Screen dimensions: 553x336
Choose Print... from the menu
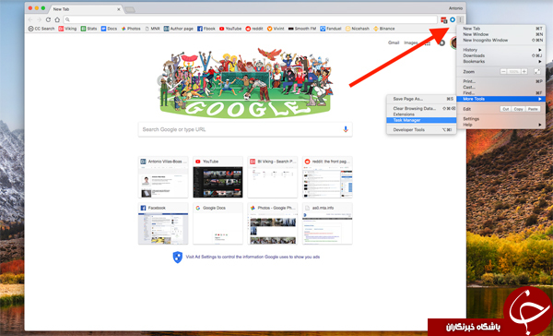(x=500, y=81)
